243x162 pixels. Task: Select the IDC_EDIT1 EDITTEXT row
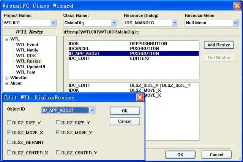[x=134, y=58]
